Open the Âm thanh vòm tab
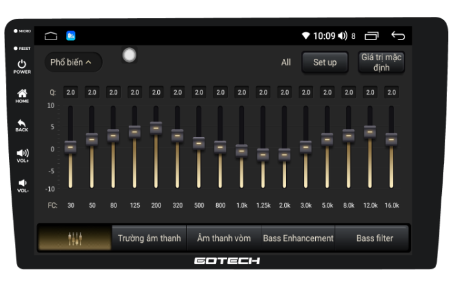453x283 pixels. [x=223, y=238]
